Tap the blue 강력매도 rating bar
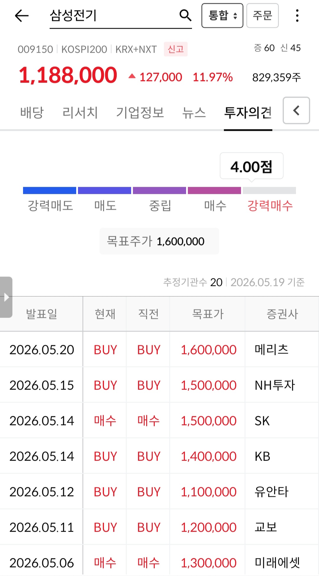319x576 pixels. point(50,191)
